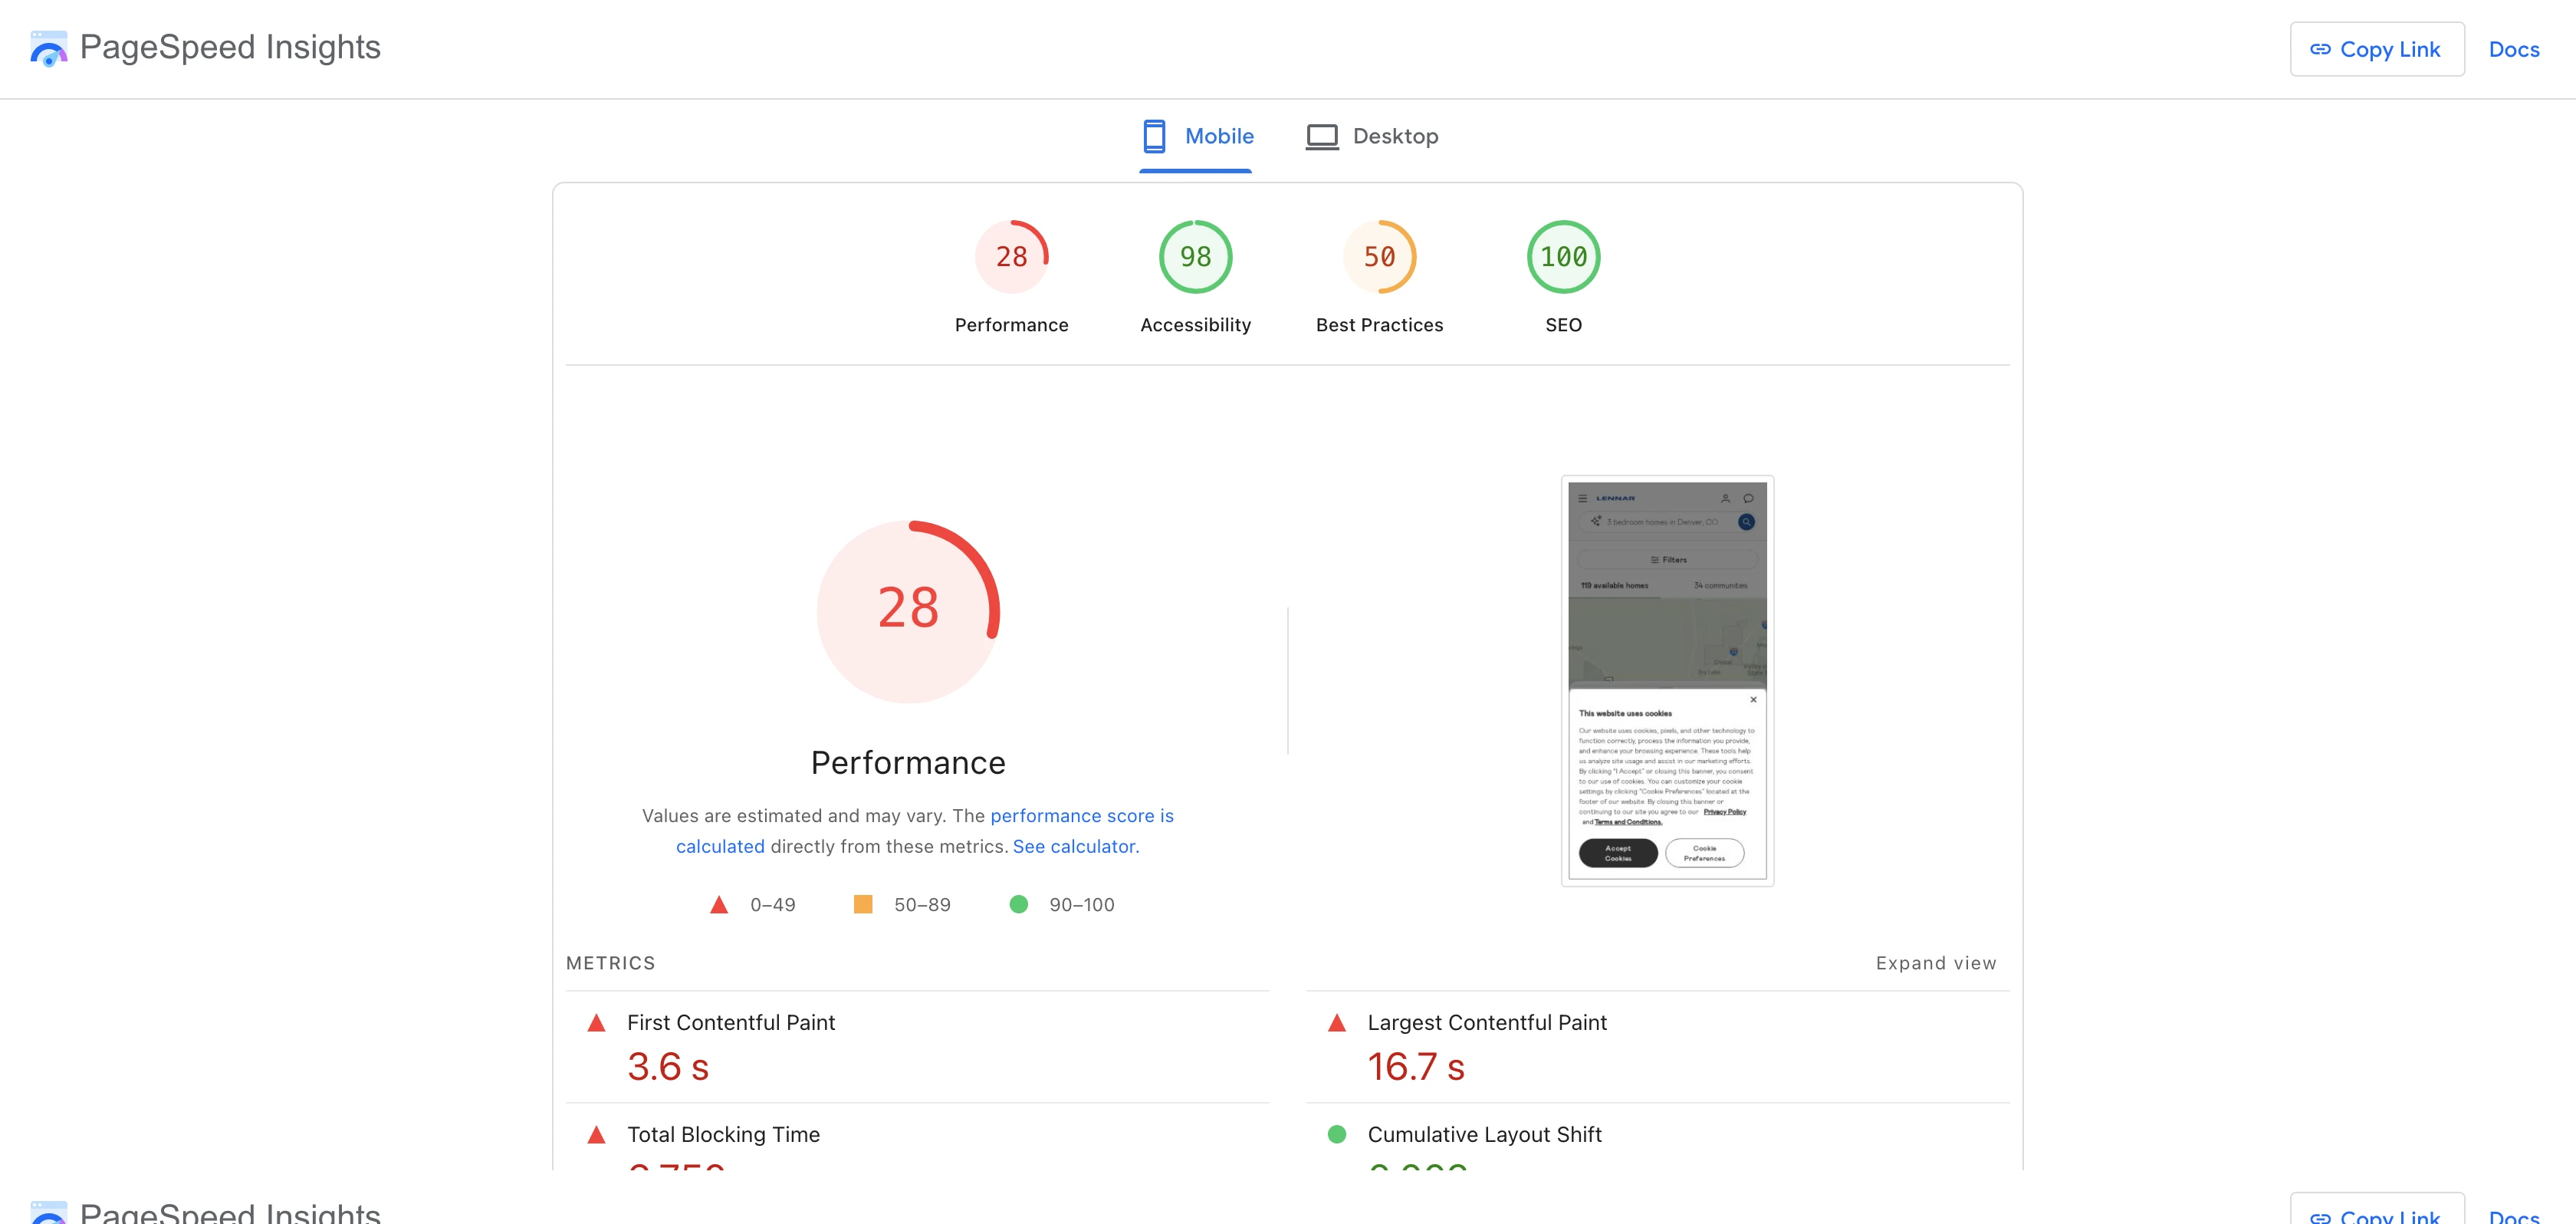This screenshot has width=2576, height=1224.
Task: Click the Best Practices gauge showing 50
Action: [1379, 256]
